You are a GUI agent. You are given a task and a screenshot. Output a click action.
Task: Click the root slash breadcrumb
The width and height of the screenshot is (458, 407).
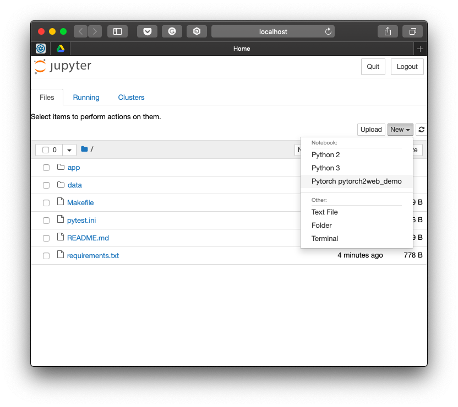tap(92, 149)
